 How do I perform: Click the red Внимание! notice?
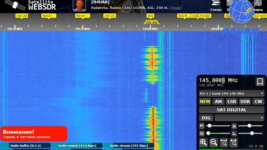[34, 134]
